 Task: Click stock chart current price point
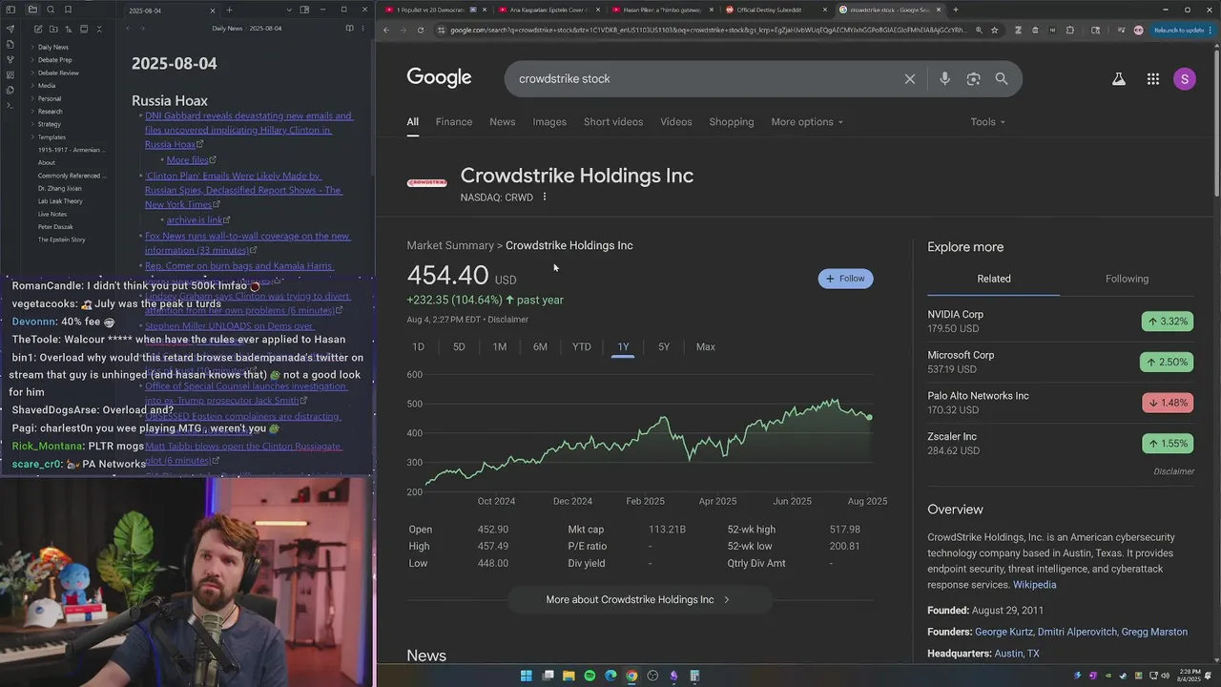coord(869,417)
